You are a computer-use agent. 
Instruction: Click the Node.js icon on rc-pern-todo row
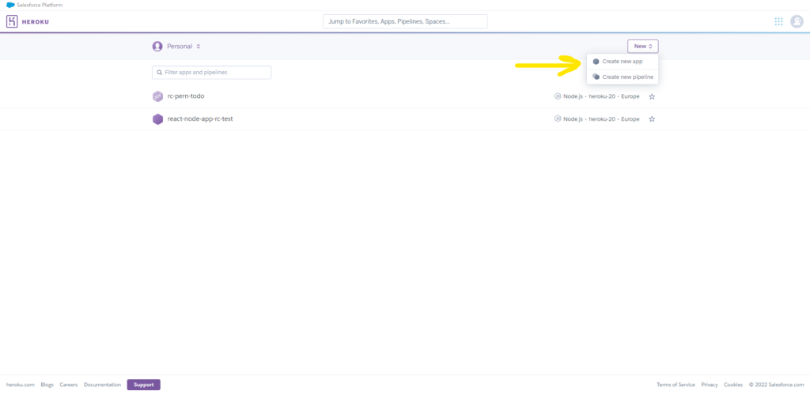point(558,96)
